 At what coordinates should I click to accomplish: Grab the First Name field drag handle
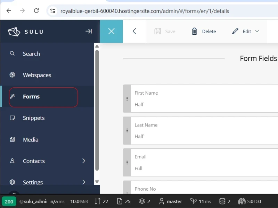[x=127, y=99]
